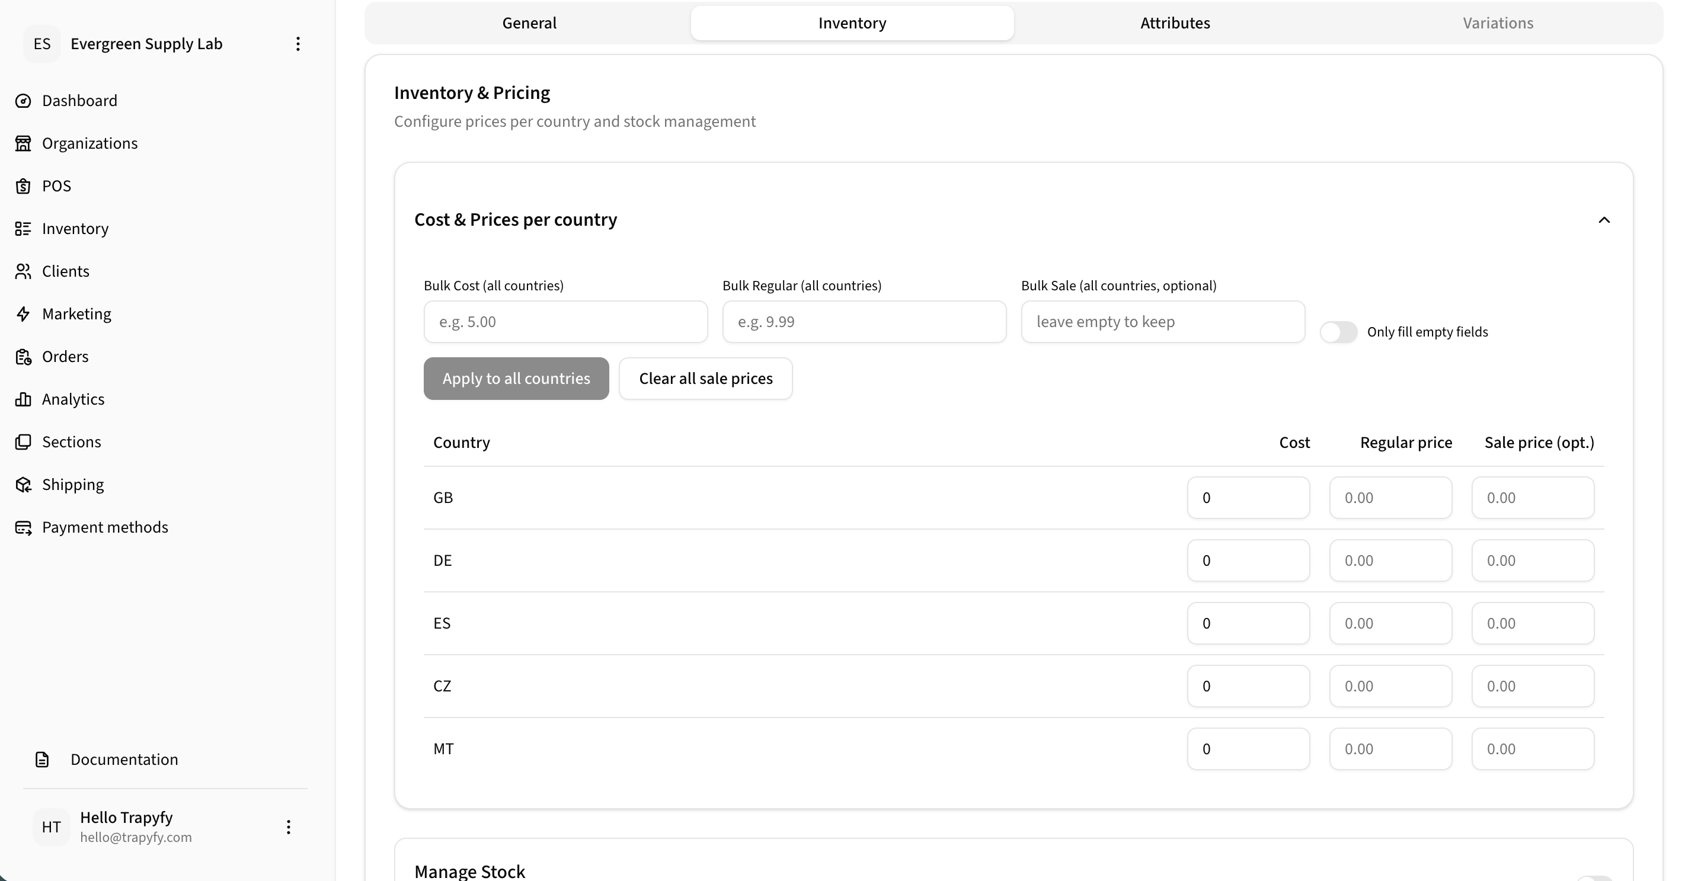Switch to the General tab
The width and height of the screenshot is (1685, 881).
(x=529, y=23)
